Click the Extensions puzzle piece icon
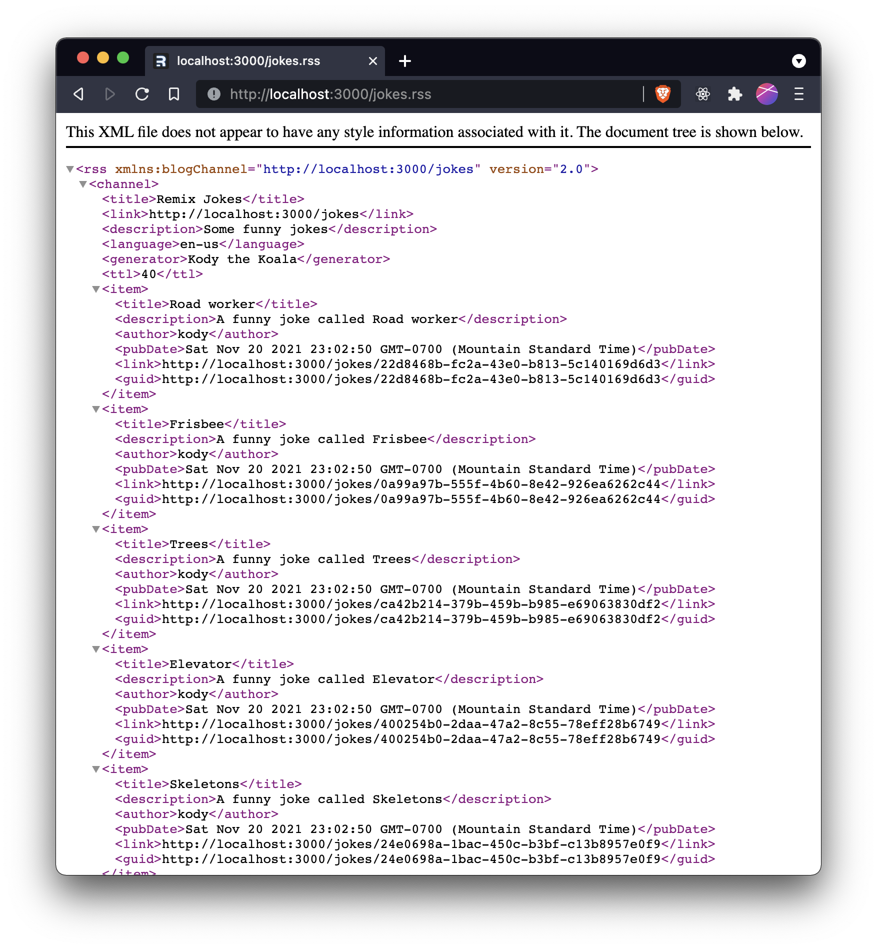The height and width of the screenshot is (949, 877). click(735, 94)
